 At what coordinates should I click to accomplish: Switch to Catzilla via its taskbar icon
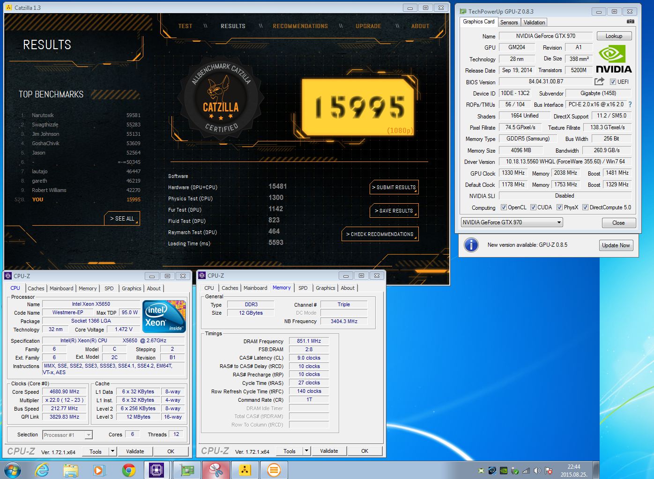pos(245,470)
